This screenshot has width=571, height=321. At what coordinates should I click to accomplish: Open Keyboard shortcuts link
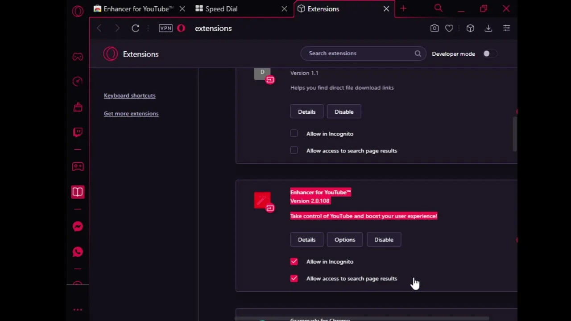tap(129, 95)
